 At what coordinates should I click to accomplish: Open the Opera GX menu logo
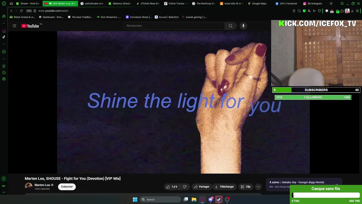4,4
